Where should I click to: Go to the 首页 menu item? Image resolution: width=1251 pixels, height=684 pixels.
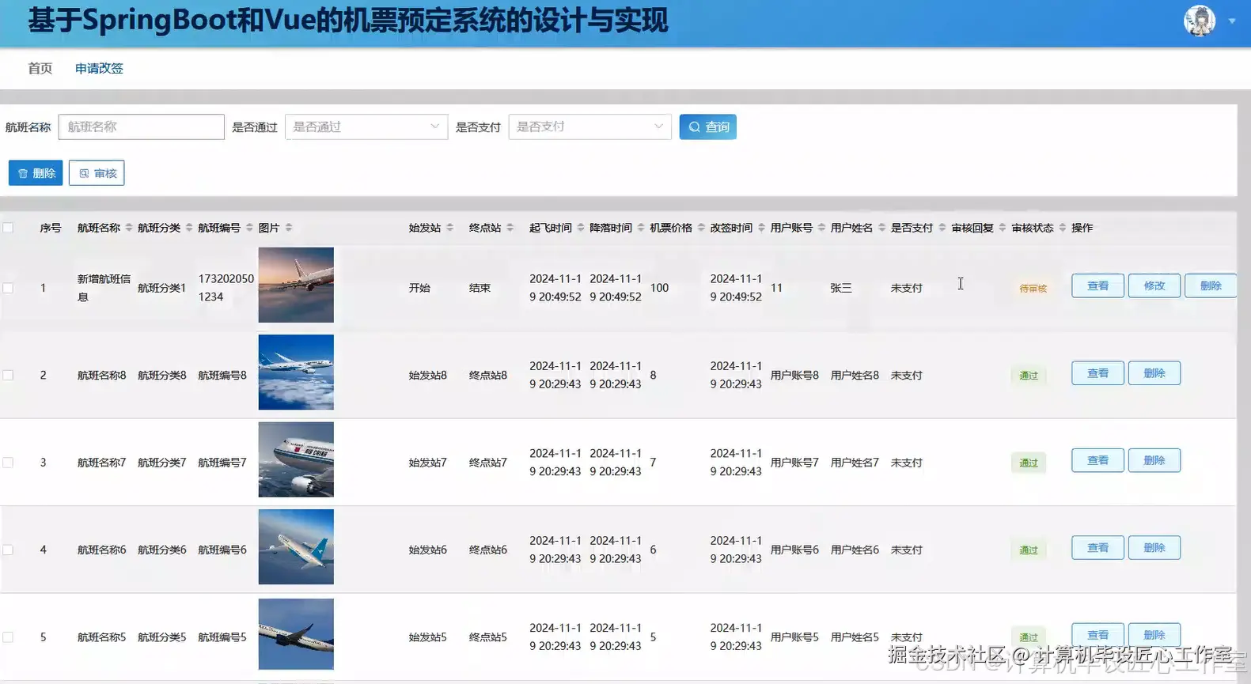coord(40,68)
